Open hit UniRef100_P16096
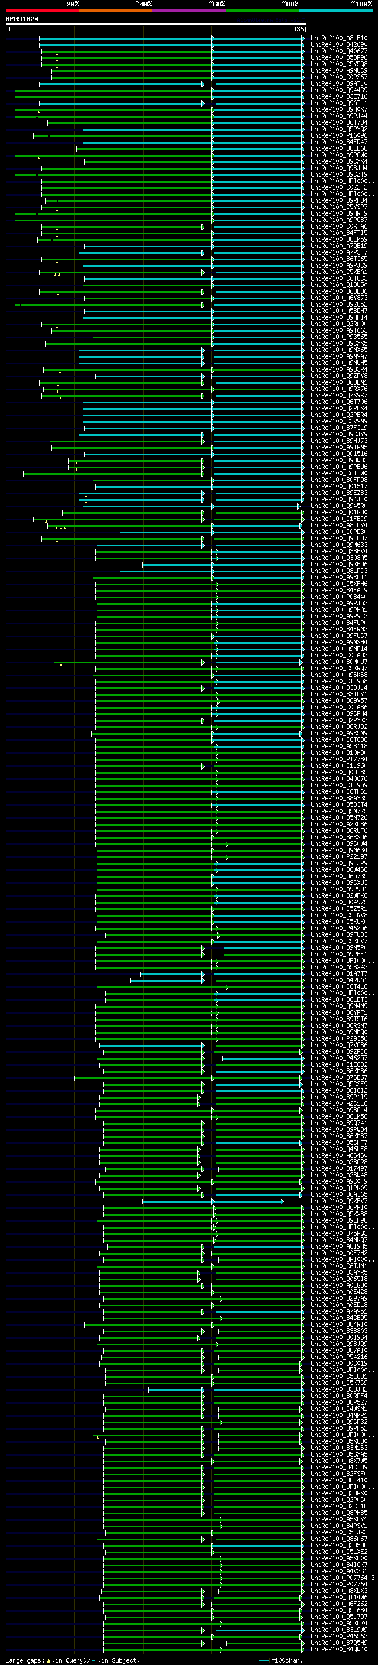 (x=339, y=136)
